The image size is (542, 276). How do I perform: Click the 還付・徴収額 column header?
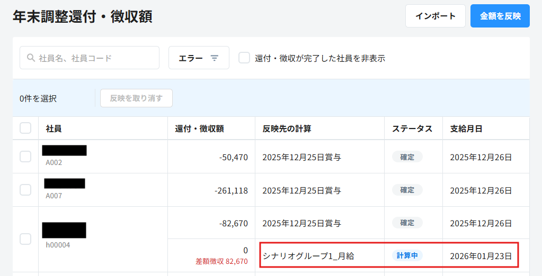[199, 128]
